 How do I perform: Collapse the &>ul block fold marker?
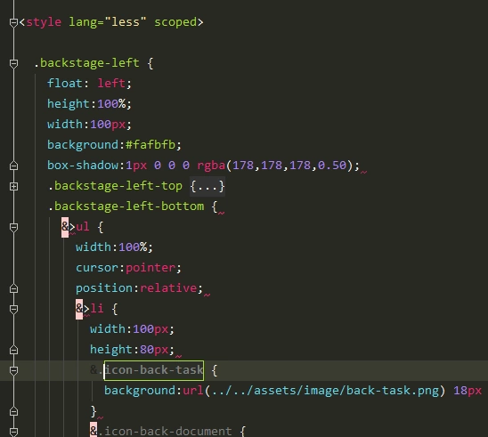click(13, 227)
